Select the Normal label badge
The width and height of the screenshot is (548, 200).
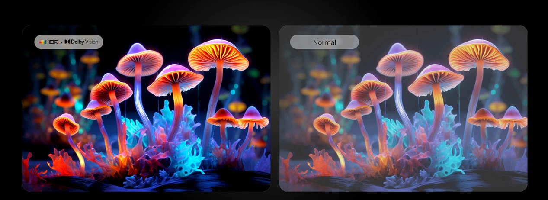point(324,42)
